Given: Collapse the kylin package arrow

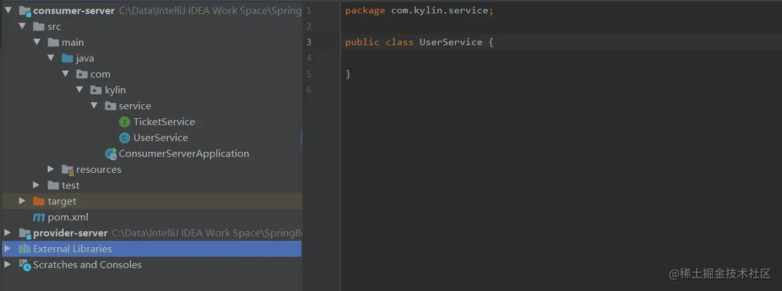Looking at the screenshot, I should click(x=79, y=90).
